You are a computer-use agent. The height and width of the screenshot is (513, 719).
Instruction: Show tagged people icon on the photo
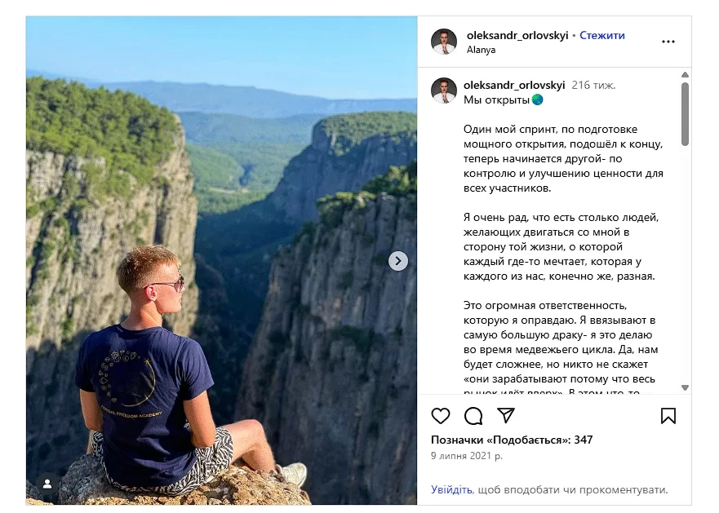pyautogui.click(x=47, y=484)
